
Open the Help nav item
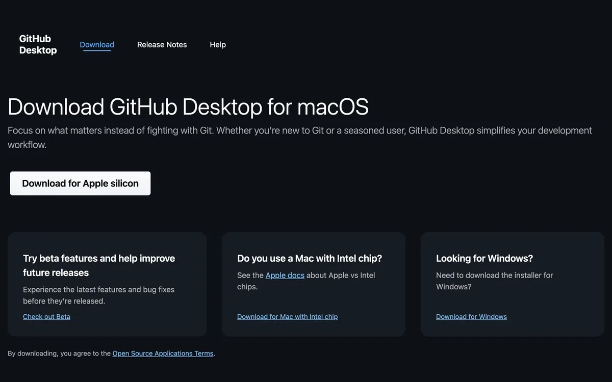(x=218, y=45)
